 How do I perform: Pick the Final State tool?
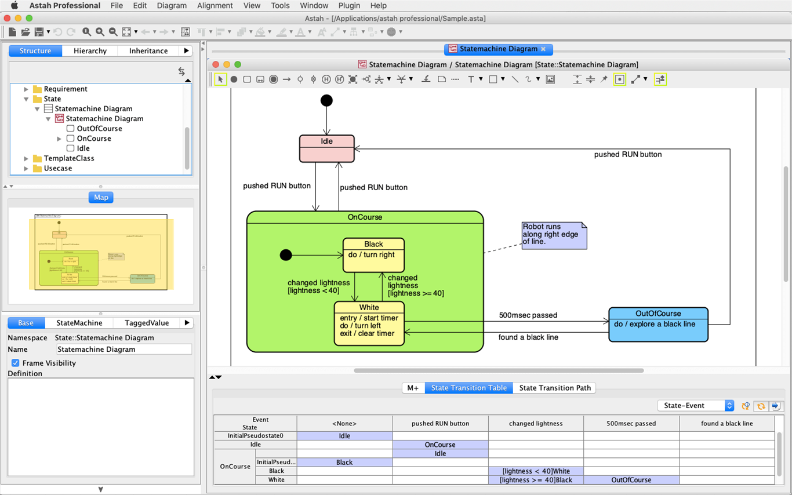pyautogui.click(x=274, y=79)
